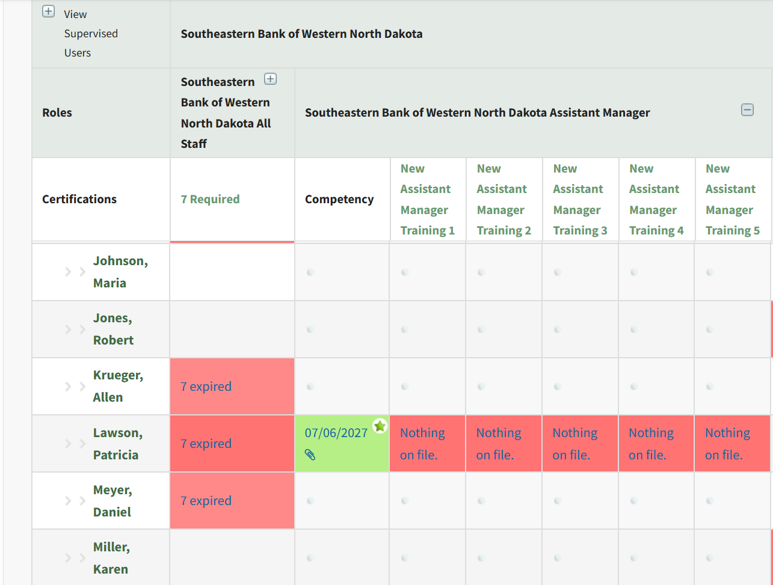Screen dimensions: 773x585
Task: Open Miller, Karen's profile link
Action: pos(111,558)
